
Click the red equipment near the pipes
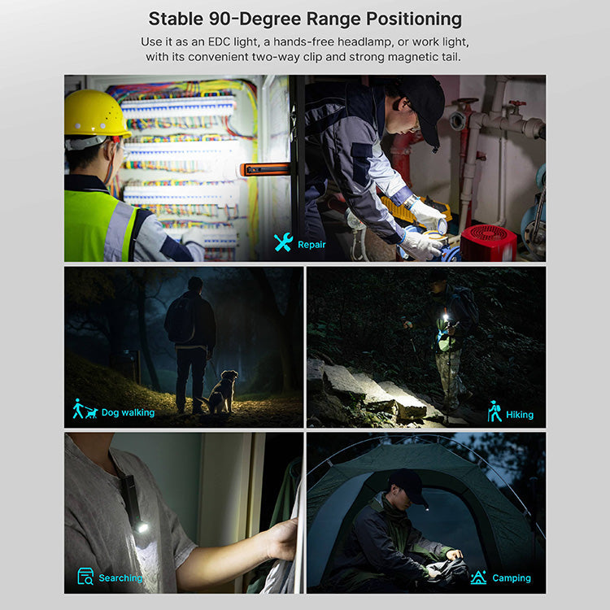[x=488, y=242]
